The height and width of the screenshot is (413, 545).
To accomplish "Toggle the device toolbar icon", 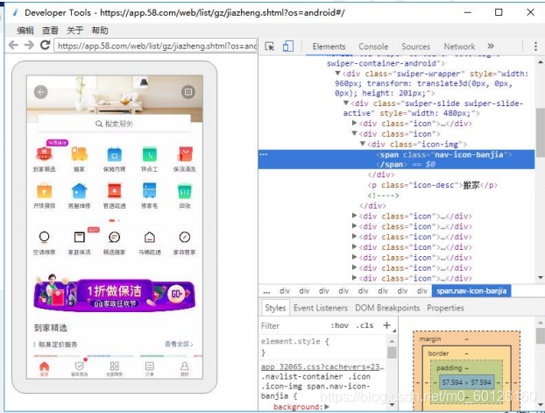I will click(287, 46).
